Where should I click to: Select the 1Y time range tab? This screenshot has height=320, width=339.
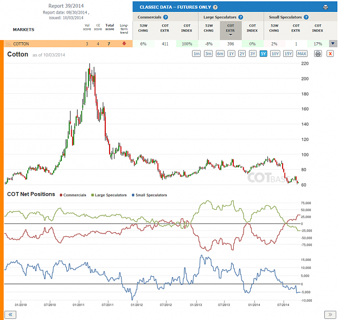(x=231, y=54)
